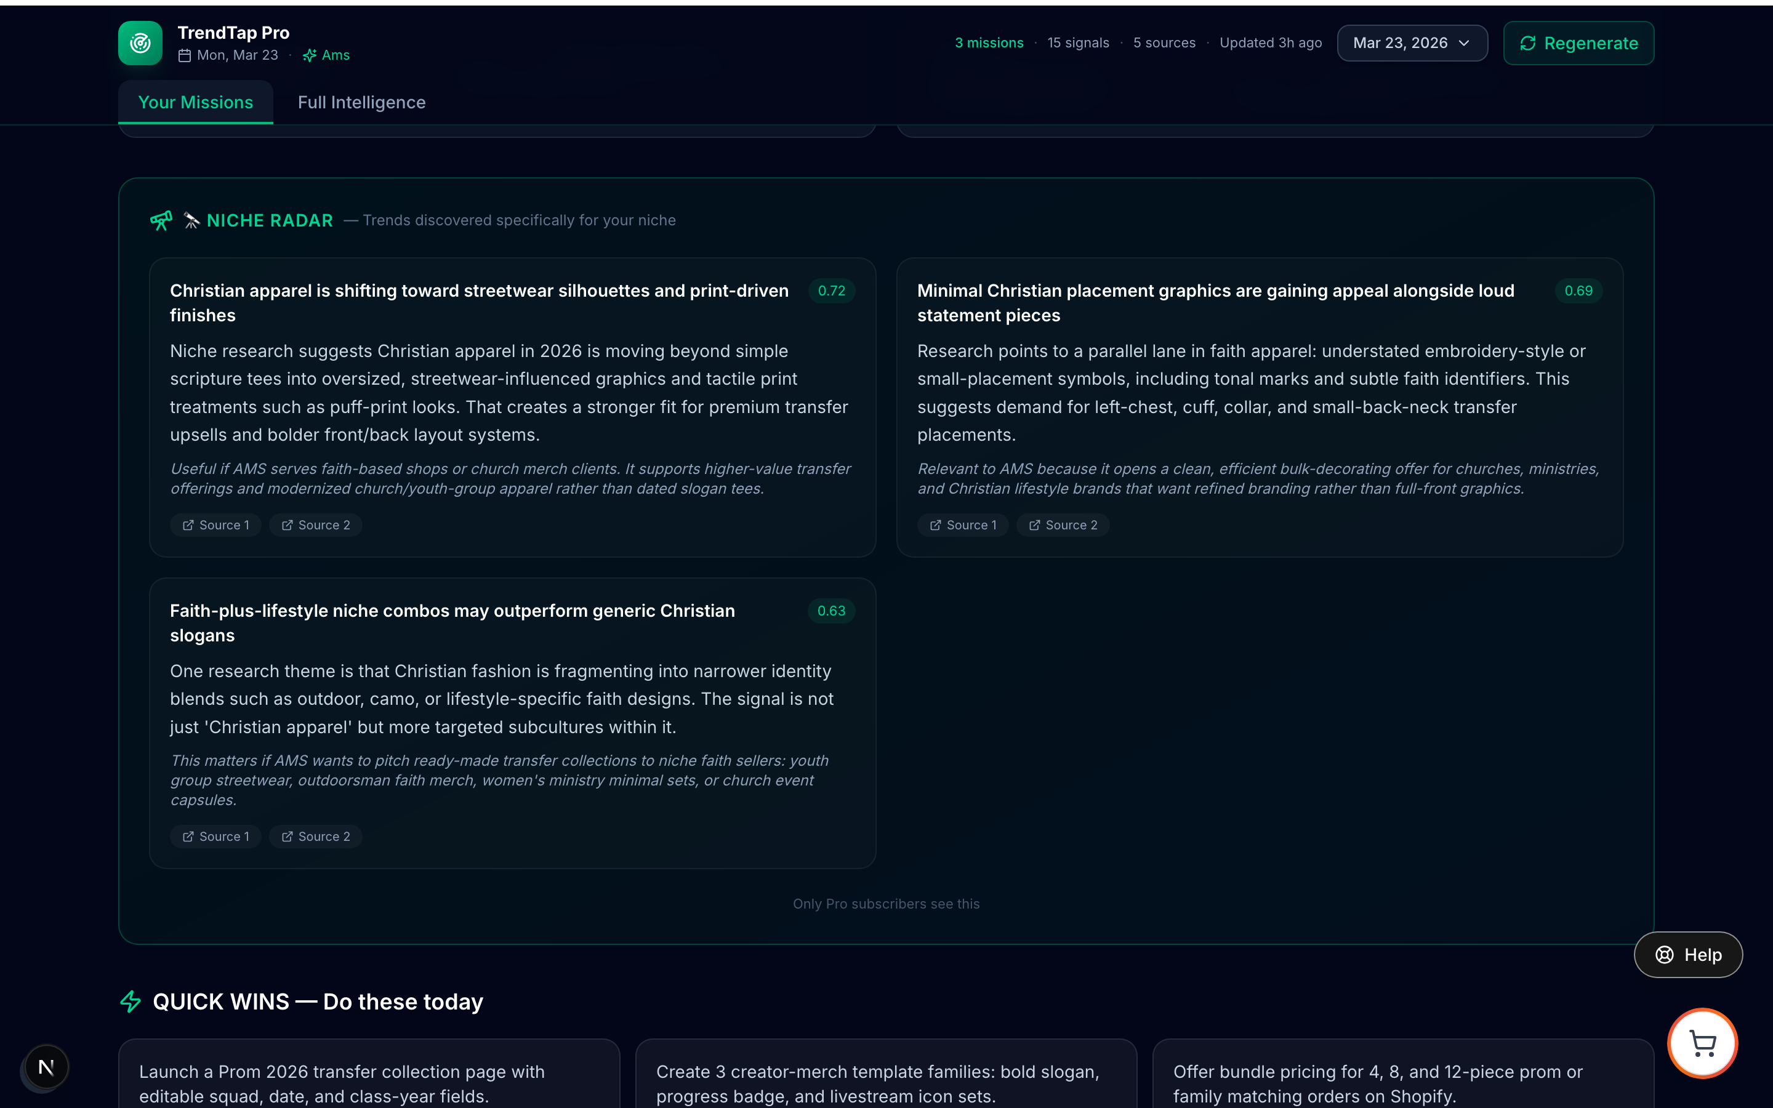The height and width of the screenshot is (1108, 1773).
Task: Click the Quick Wins lightning bolt icon
Action: 131,1001
